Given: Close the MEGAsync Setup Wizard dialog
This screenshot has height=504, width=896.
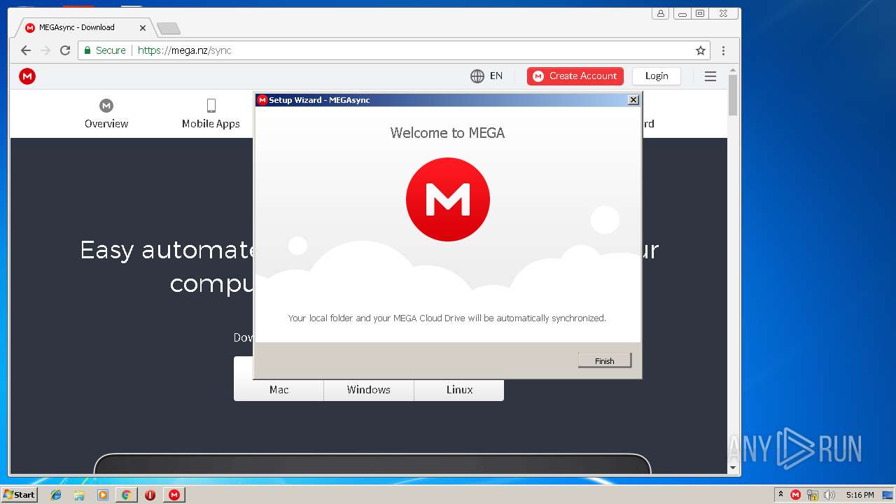Looking at the screenshot, I should pos(633,100).
